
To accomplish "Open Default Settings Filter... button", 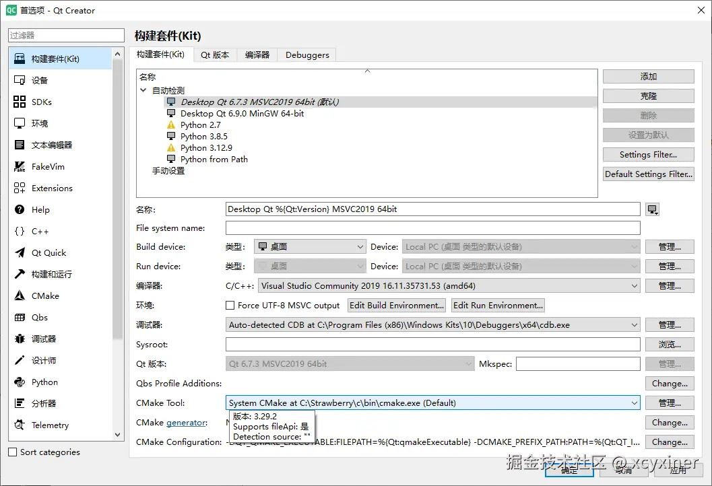I will [649, 174].
